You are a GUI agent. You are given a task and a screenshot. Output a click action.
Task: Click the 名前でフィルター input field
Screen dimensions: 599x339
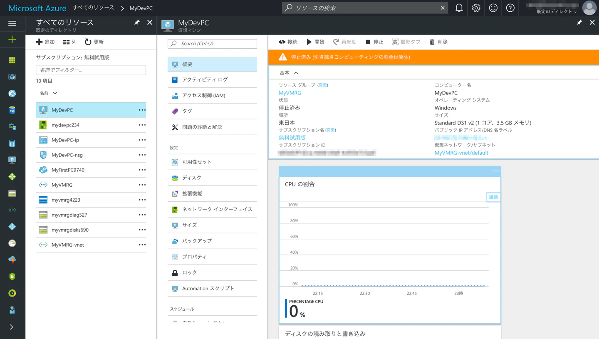91,70
